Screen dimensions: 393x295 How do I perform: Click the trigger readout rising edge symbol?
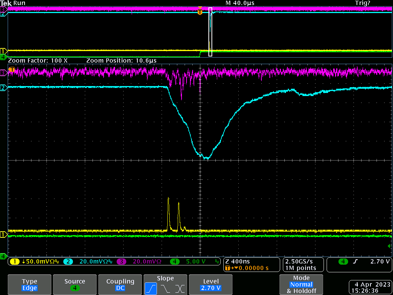(x=356, y=262)
